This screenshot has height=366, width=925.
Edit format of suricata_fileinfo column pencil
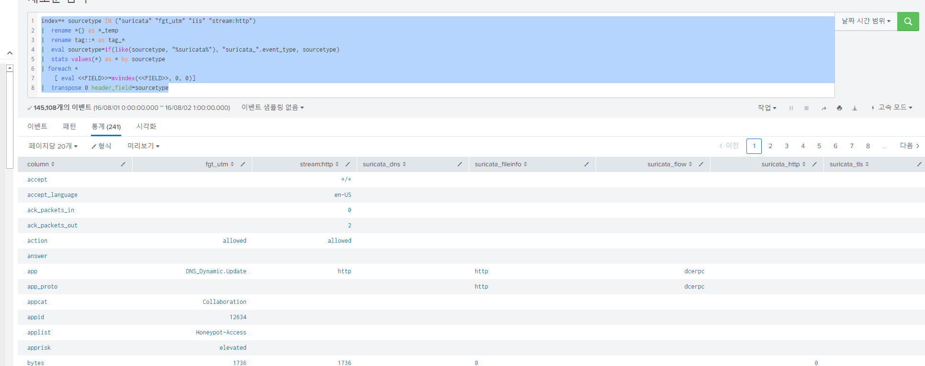pos(587,164)
